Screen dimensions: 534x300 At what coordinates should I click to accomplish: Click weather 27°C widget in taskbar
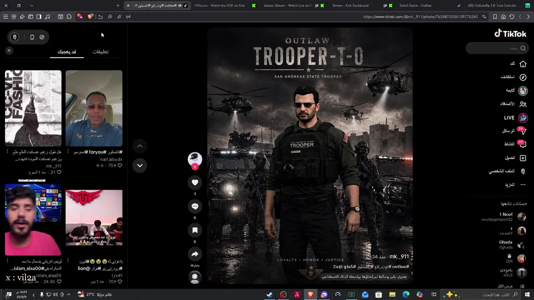point(95,295)
